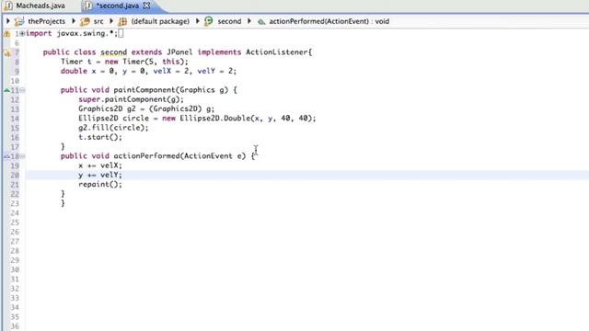
Task: Click warning marker on line 7
Action: pos(6,53)
